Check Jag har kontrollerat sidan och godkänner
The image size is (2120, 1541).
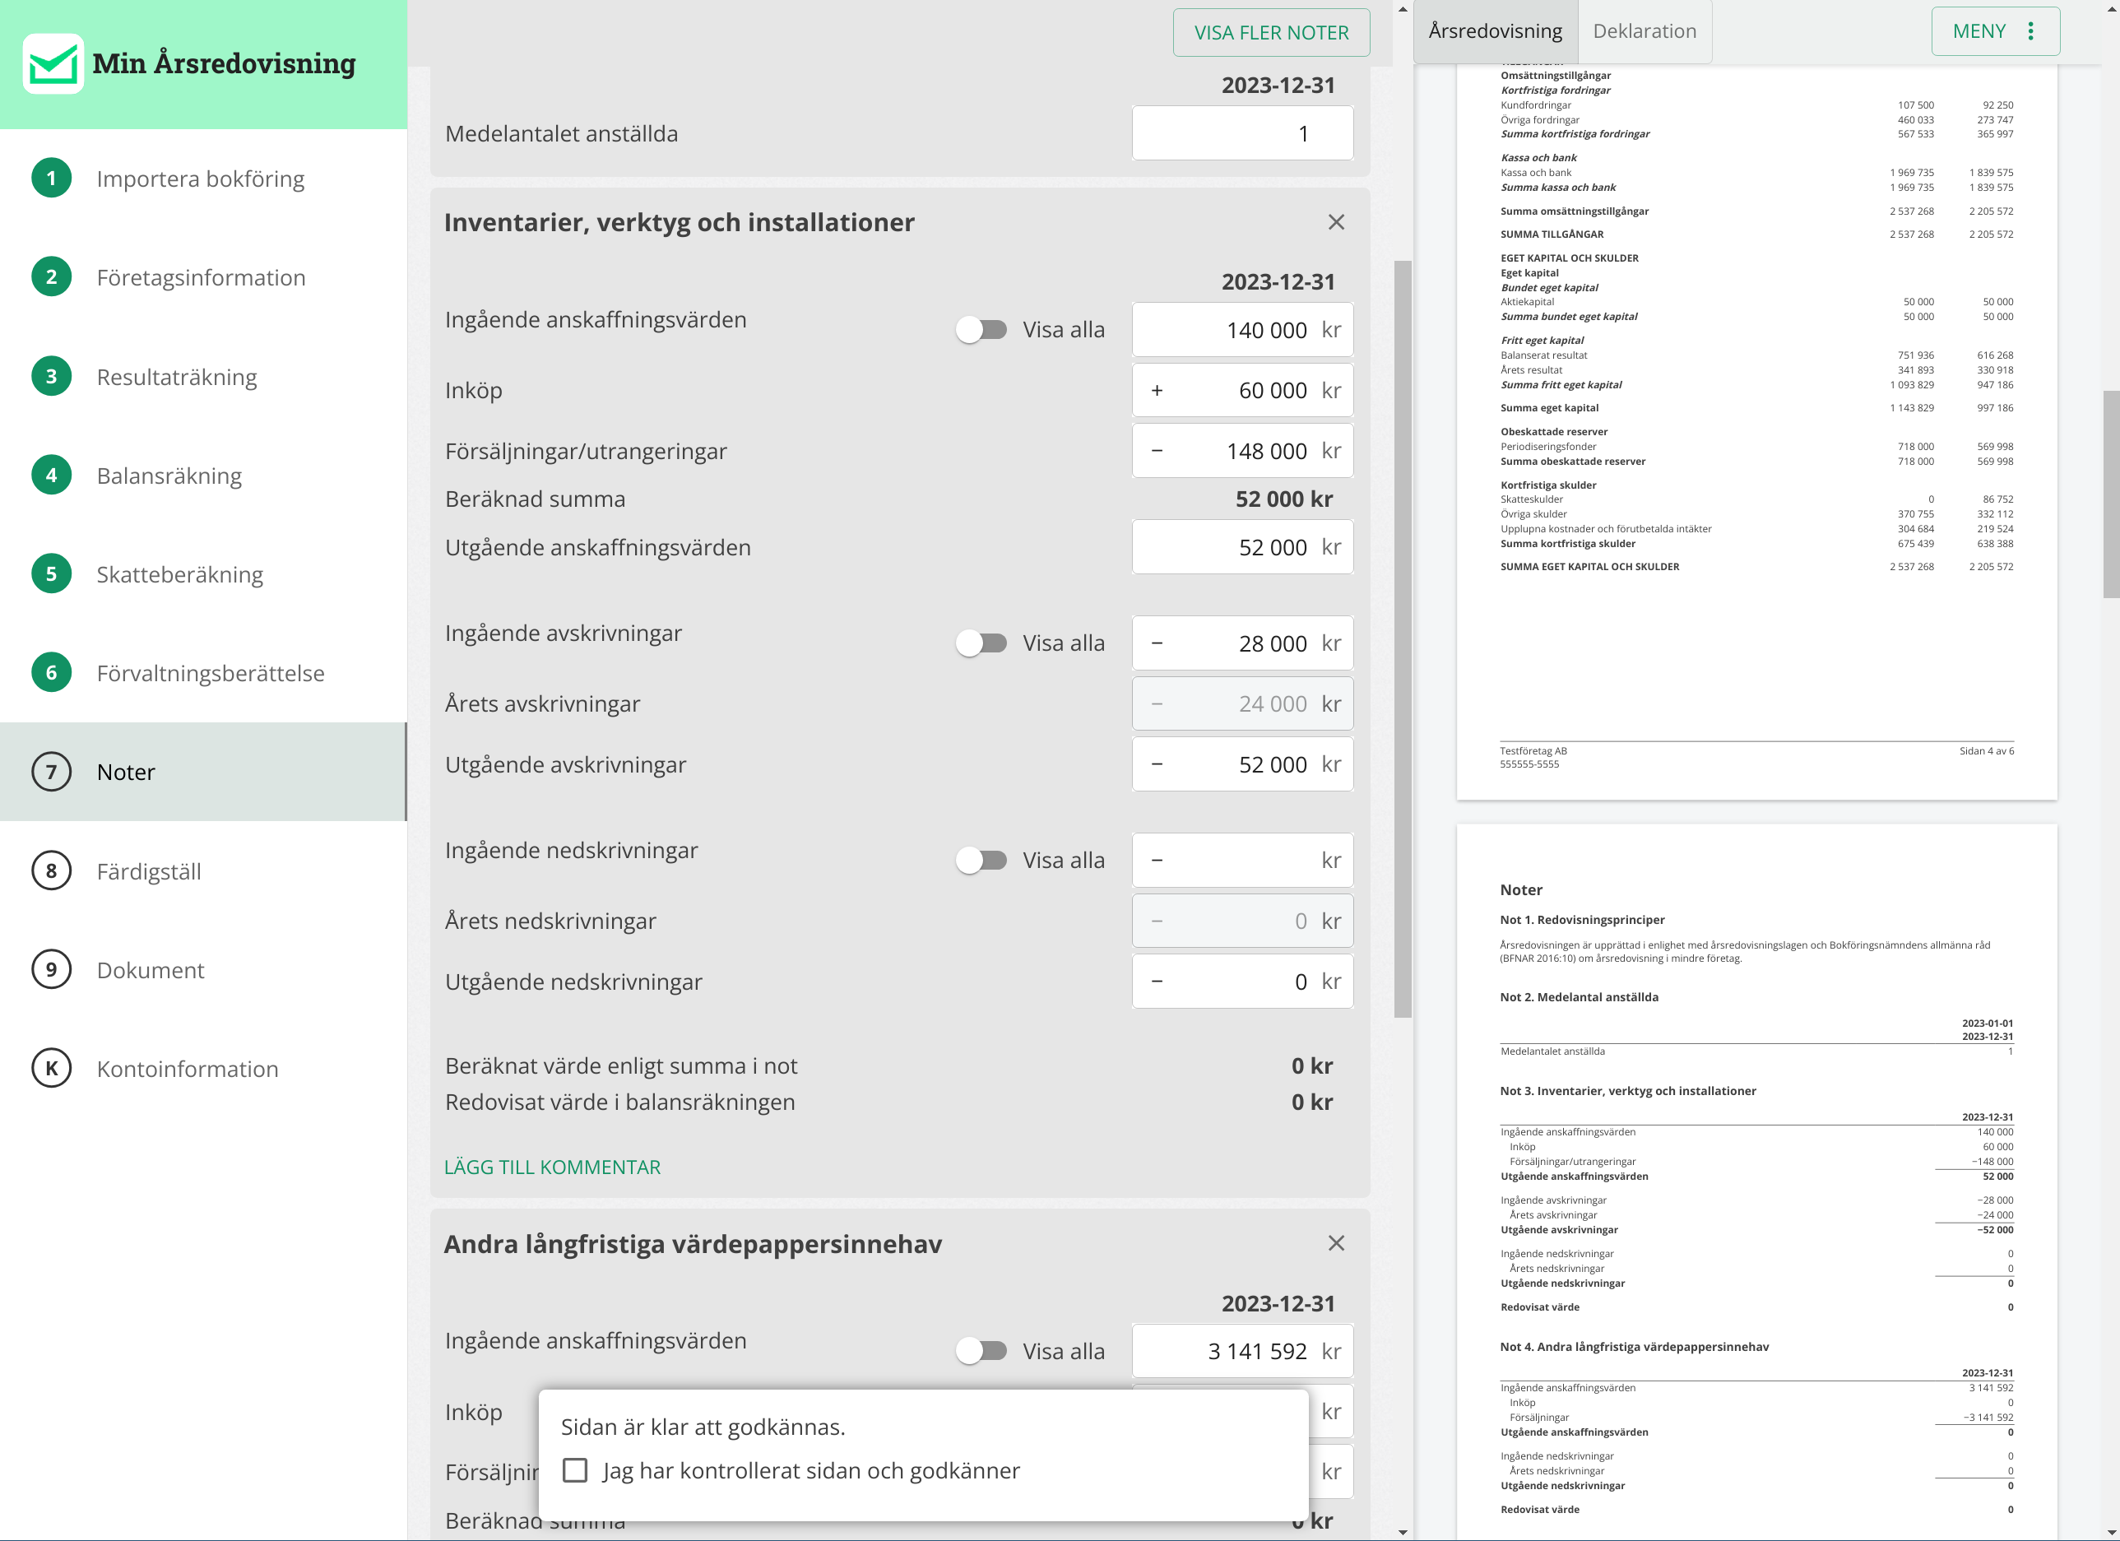[x=575, y=1470]
